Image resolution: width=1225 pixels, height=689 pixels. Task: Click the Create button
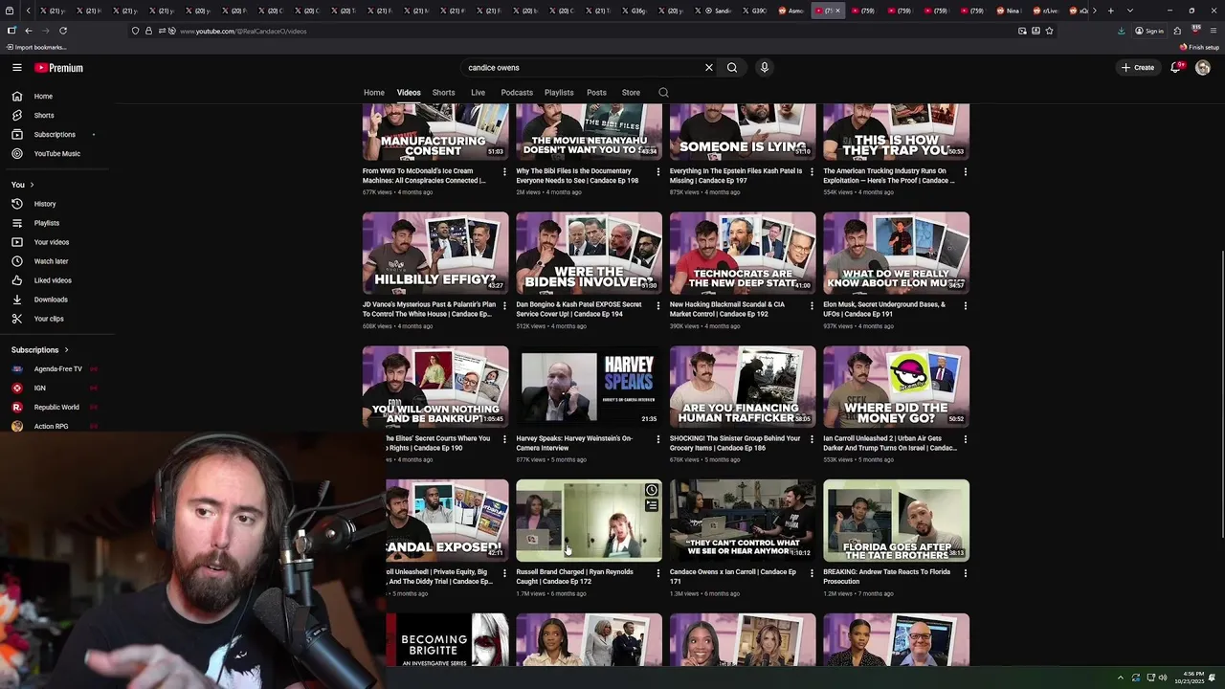(x=1139, y=68)
